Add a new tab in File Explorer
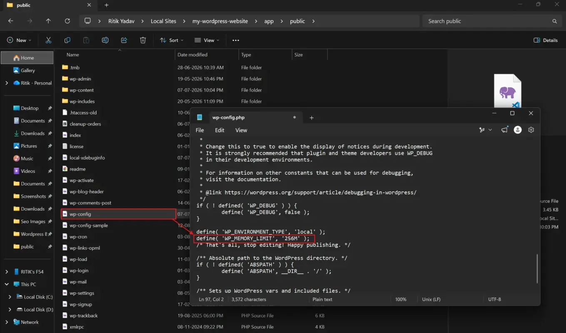 click(107, 5)
